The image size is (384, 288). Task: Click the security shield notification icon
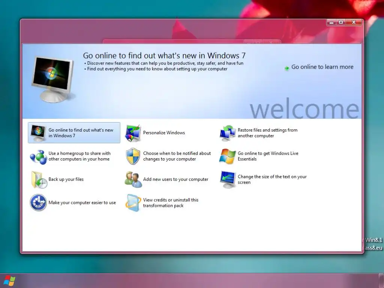click(133, 156)
